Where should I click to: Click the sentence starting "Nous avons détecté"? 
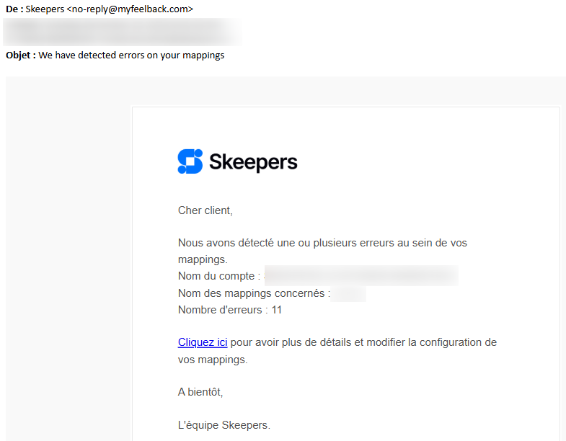322,244
